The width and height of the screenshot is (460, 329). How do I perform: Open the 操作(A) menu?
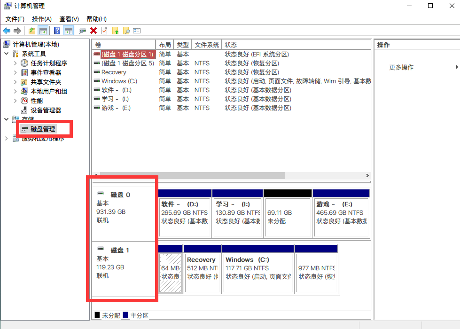pyautogui.click(x=41, y=19)
